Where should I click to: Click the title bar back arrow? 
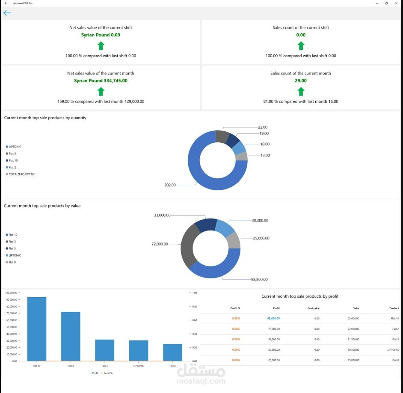coord(6,3)
